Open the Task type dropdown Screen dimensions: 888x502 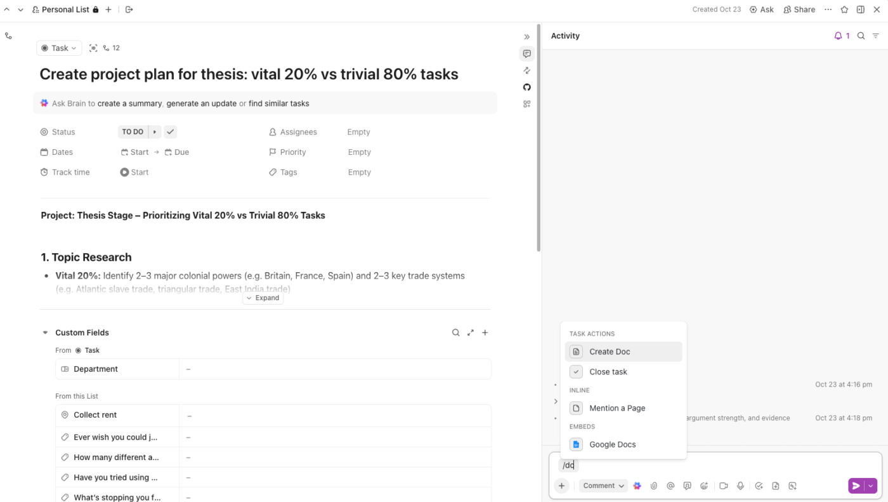(59, 48)
